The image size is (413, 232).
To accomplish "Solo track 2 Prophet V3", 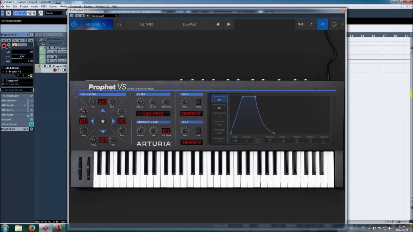I will (x=50, y=66).
